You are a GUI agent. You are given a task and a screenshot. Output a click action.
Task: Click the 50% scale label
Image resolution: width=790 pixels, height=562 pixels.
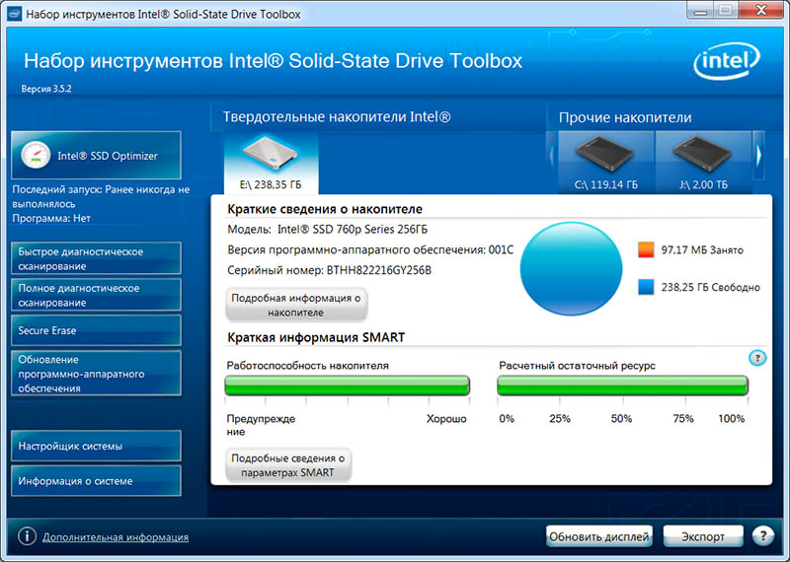(x=621, y=419)
